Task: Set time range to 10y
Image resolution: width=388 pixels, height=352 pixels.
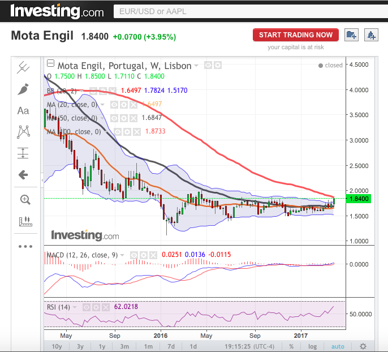Action: [57, 346]
